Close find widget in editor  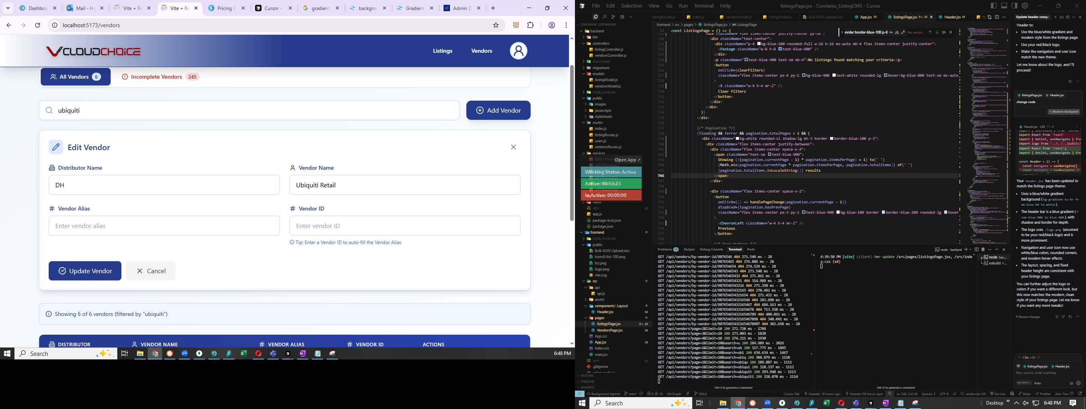[x=951, y=32]
